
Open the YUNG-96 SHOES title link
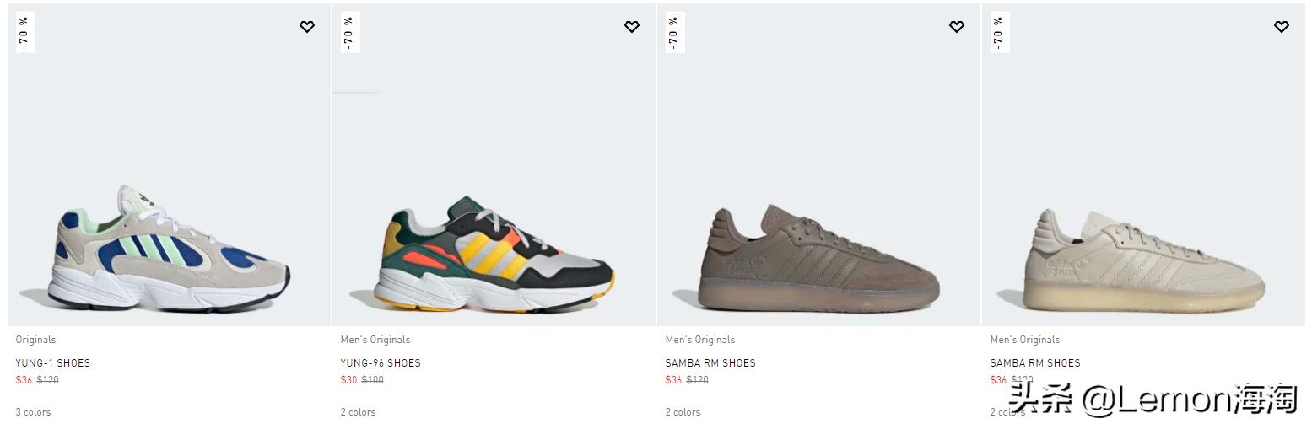click(381, 363)
